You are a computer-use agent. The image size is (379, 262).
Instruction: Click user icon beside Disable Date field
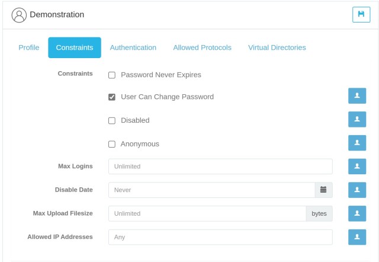click(x=357, y=190)
